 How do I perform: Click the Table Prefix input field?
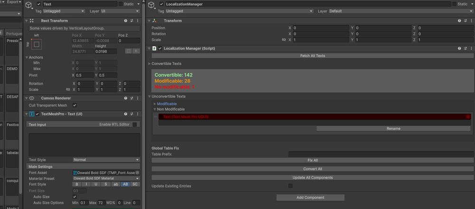click(x=380, y=154)
